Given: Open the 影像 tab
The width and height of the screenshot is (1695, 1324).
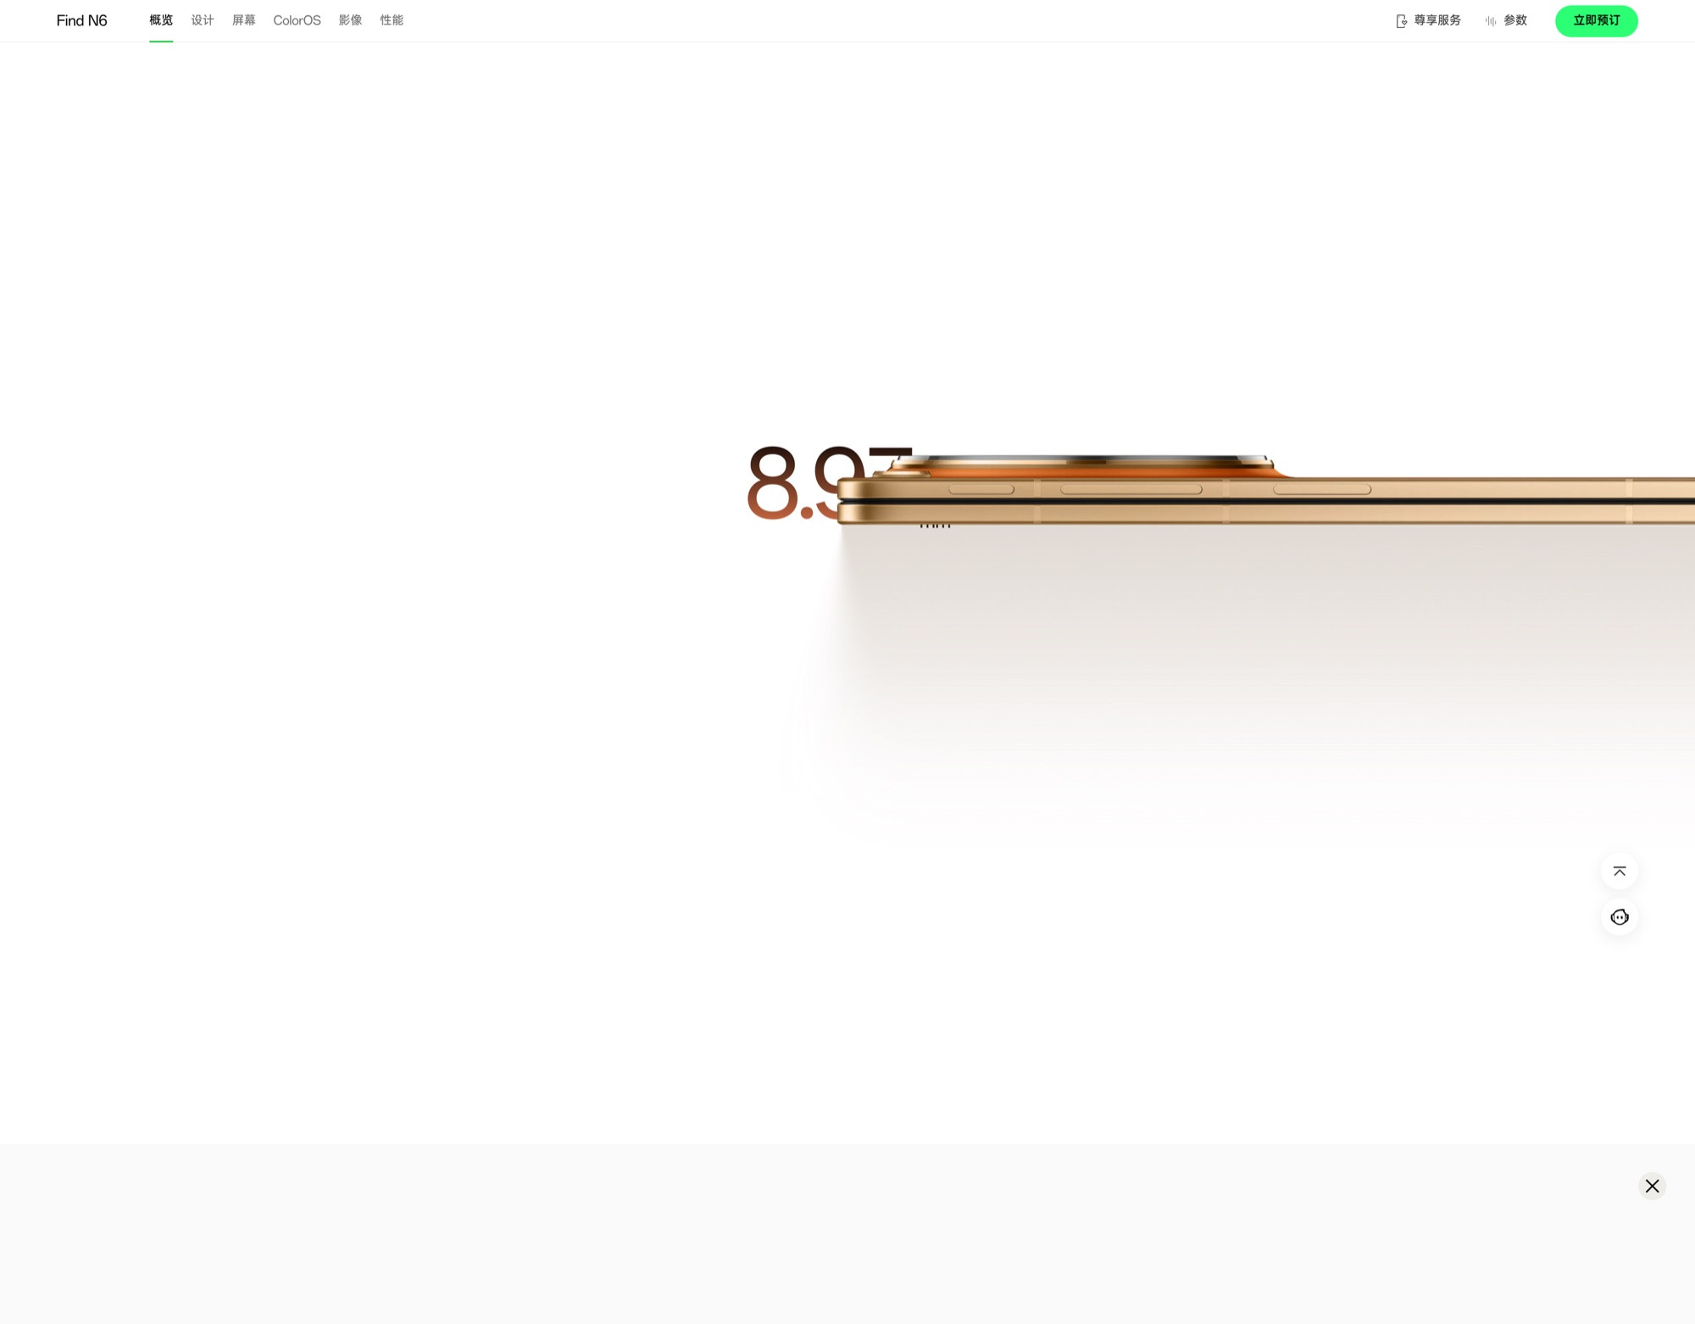Looking at the screenshot, I should (350, 20).
